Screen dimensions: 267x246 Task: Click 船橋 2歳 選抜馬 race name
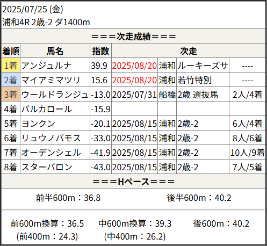(198, 95)
